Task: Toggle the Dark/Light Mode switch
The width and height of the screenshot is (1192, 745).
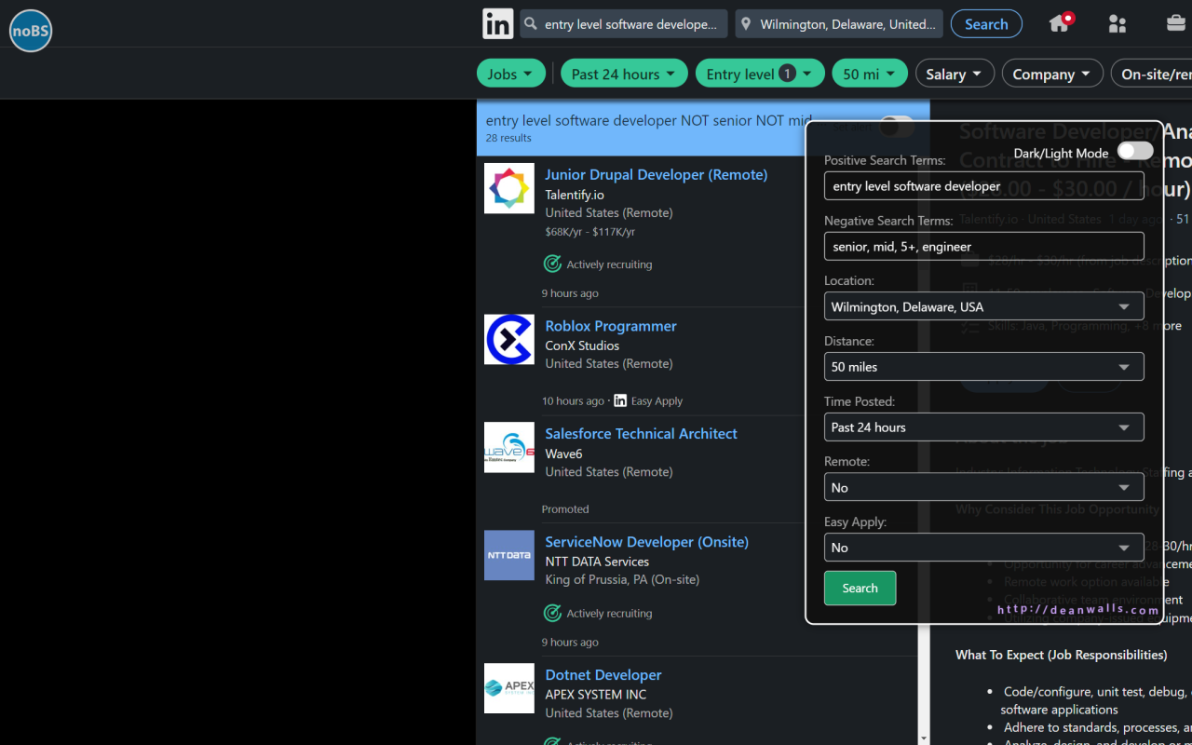Action: tap(1135, 151)
